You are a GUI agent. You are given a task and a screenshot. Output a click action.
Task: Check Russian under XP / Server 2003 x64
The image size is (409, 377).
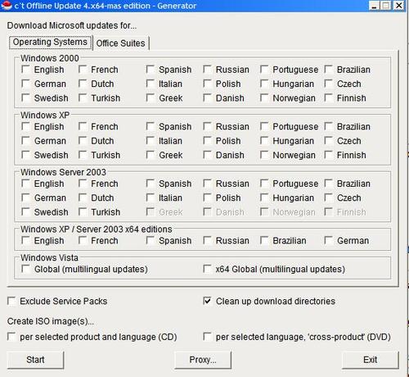[208, 240]
